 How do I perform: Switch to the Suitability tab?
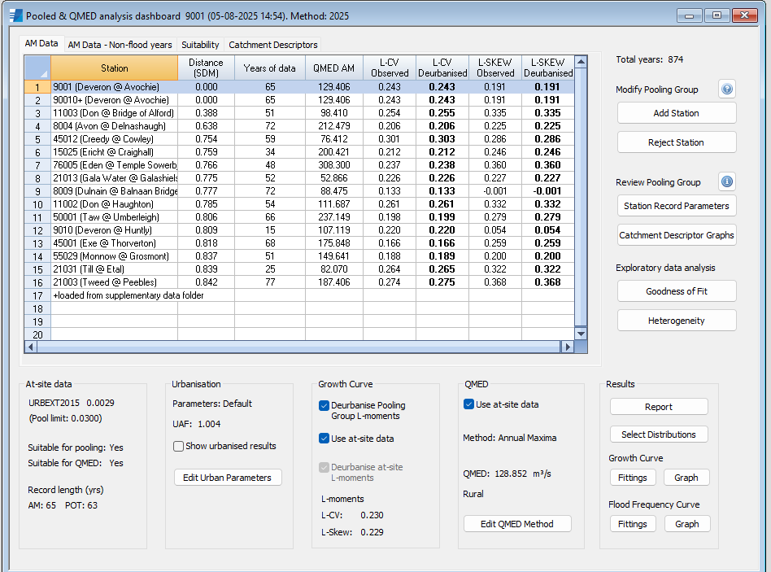click(200, 45)
